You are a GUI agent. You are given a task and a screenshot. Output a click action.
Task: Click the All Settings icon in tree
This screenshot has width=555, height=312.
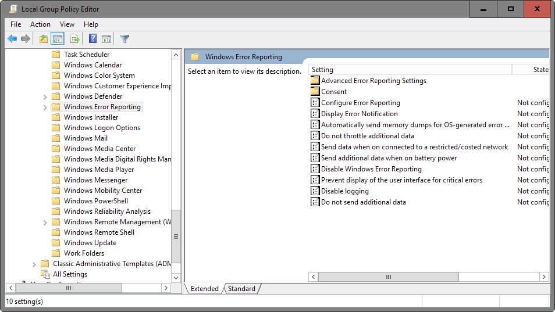click(x=45, y=274)
